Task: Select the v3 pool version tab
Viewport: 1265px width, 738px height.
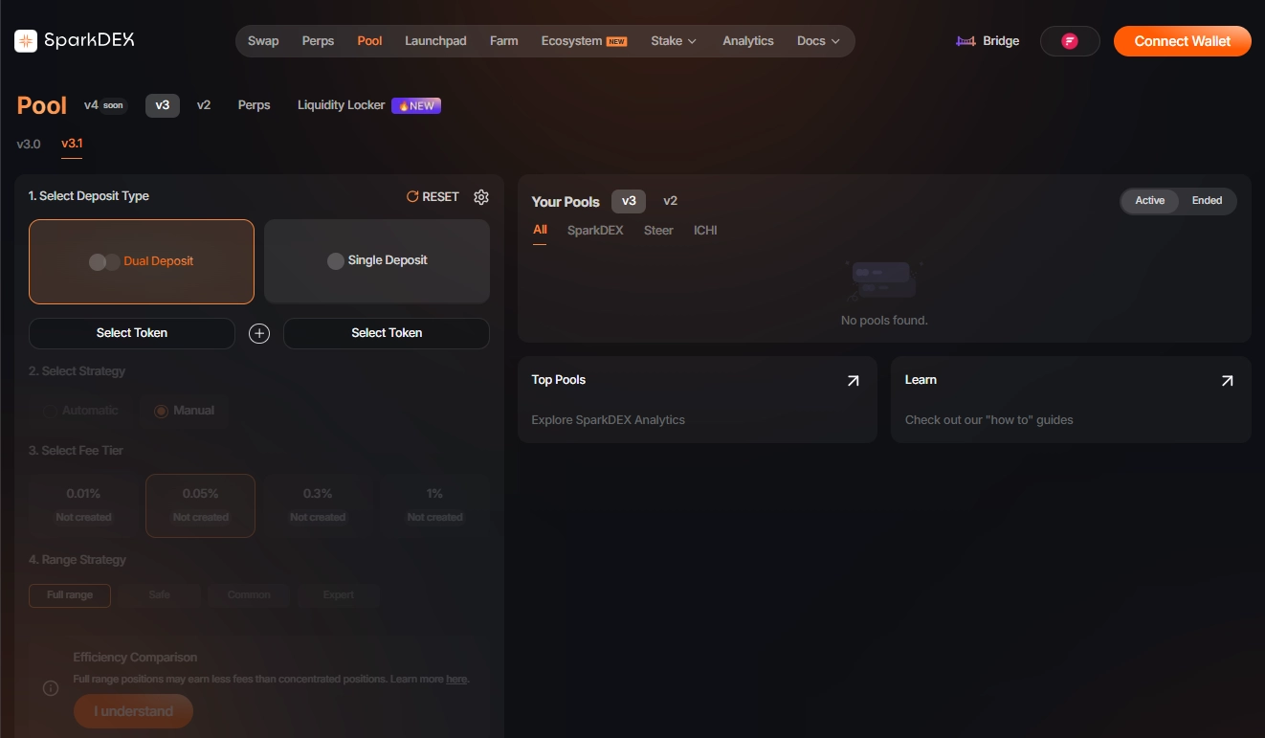Action: 163,105
